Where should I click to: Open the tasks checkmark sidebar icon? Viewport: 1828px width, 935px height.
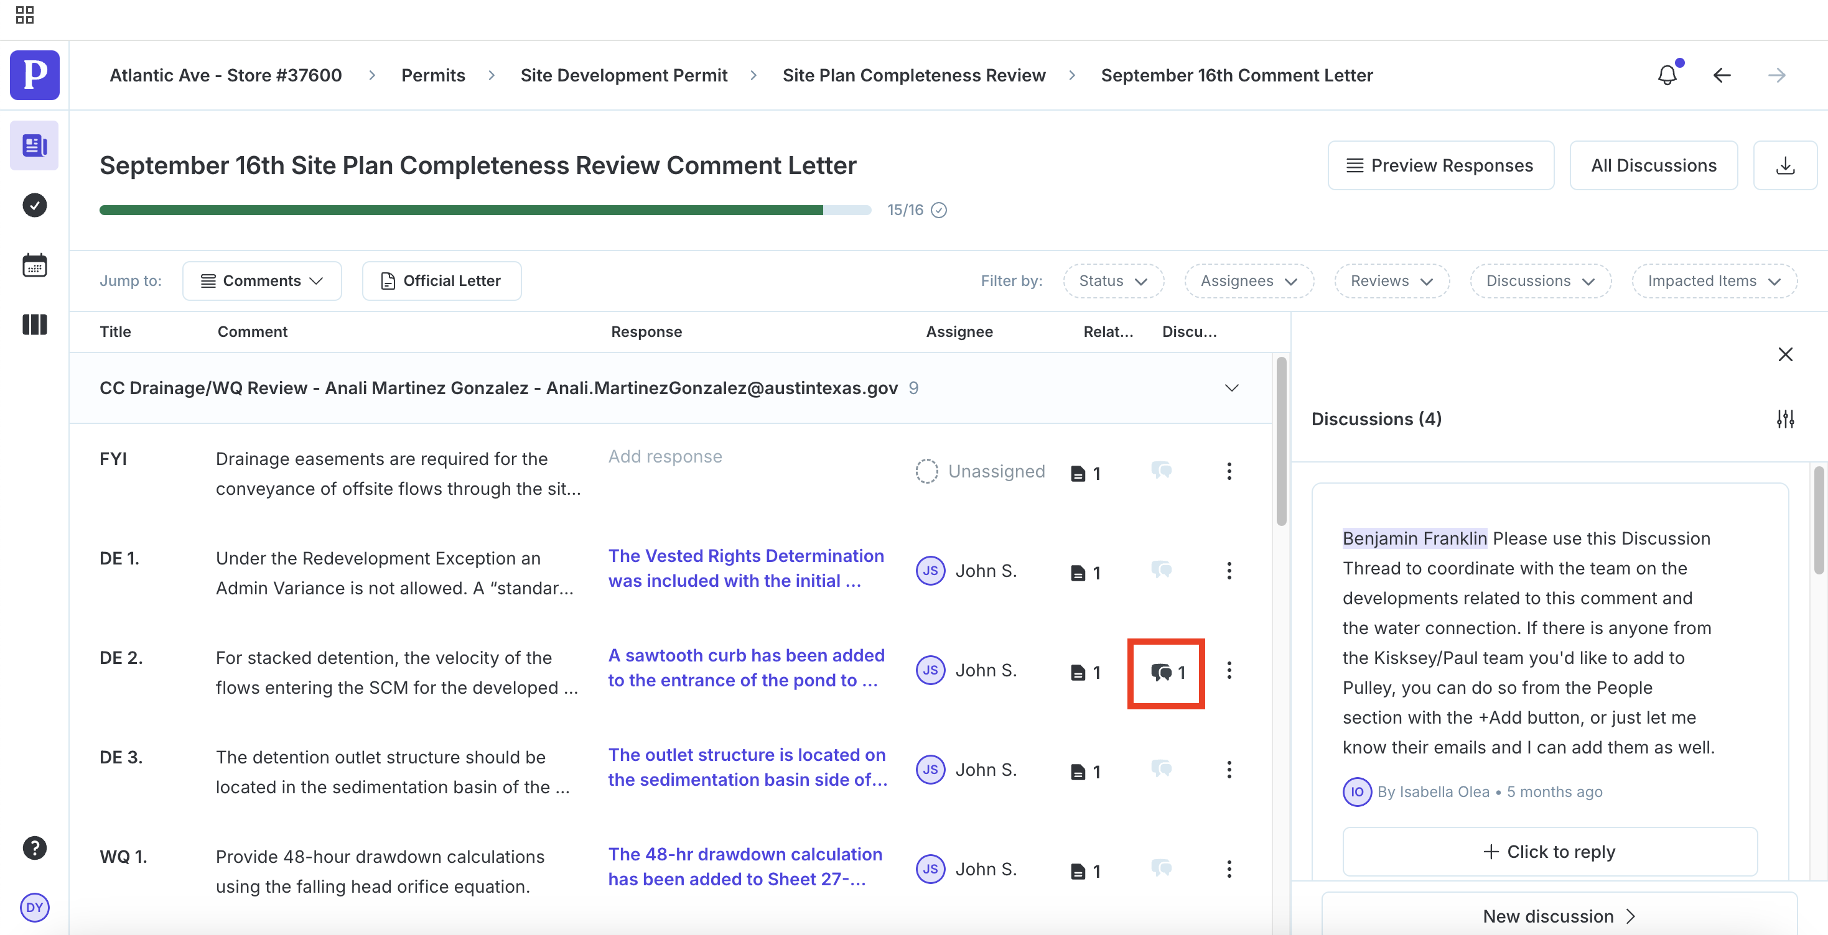(x=34, y=206)
